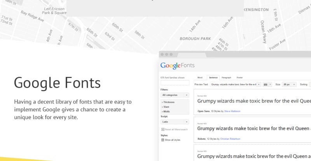Click the font families shown count text

click(x=173, y=78)
